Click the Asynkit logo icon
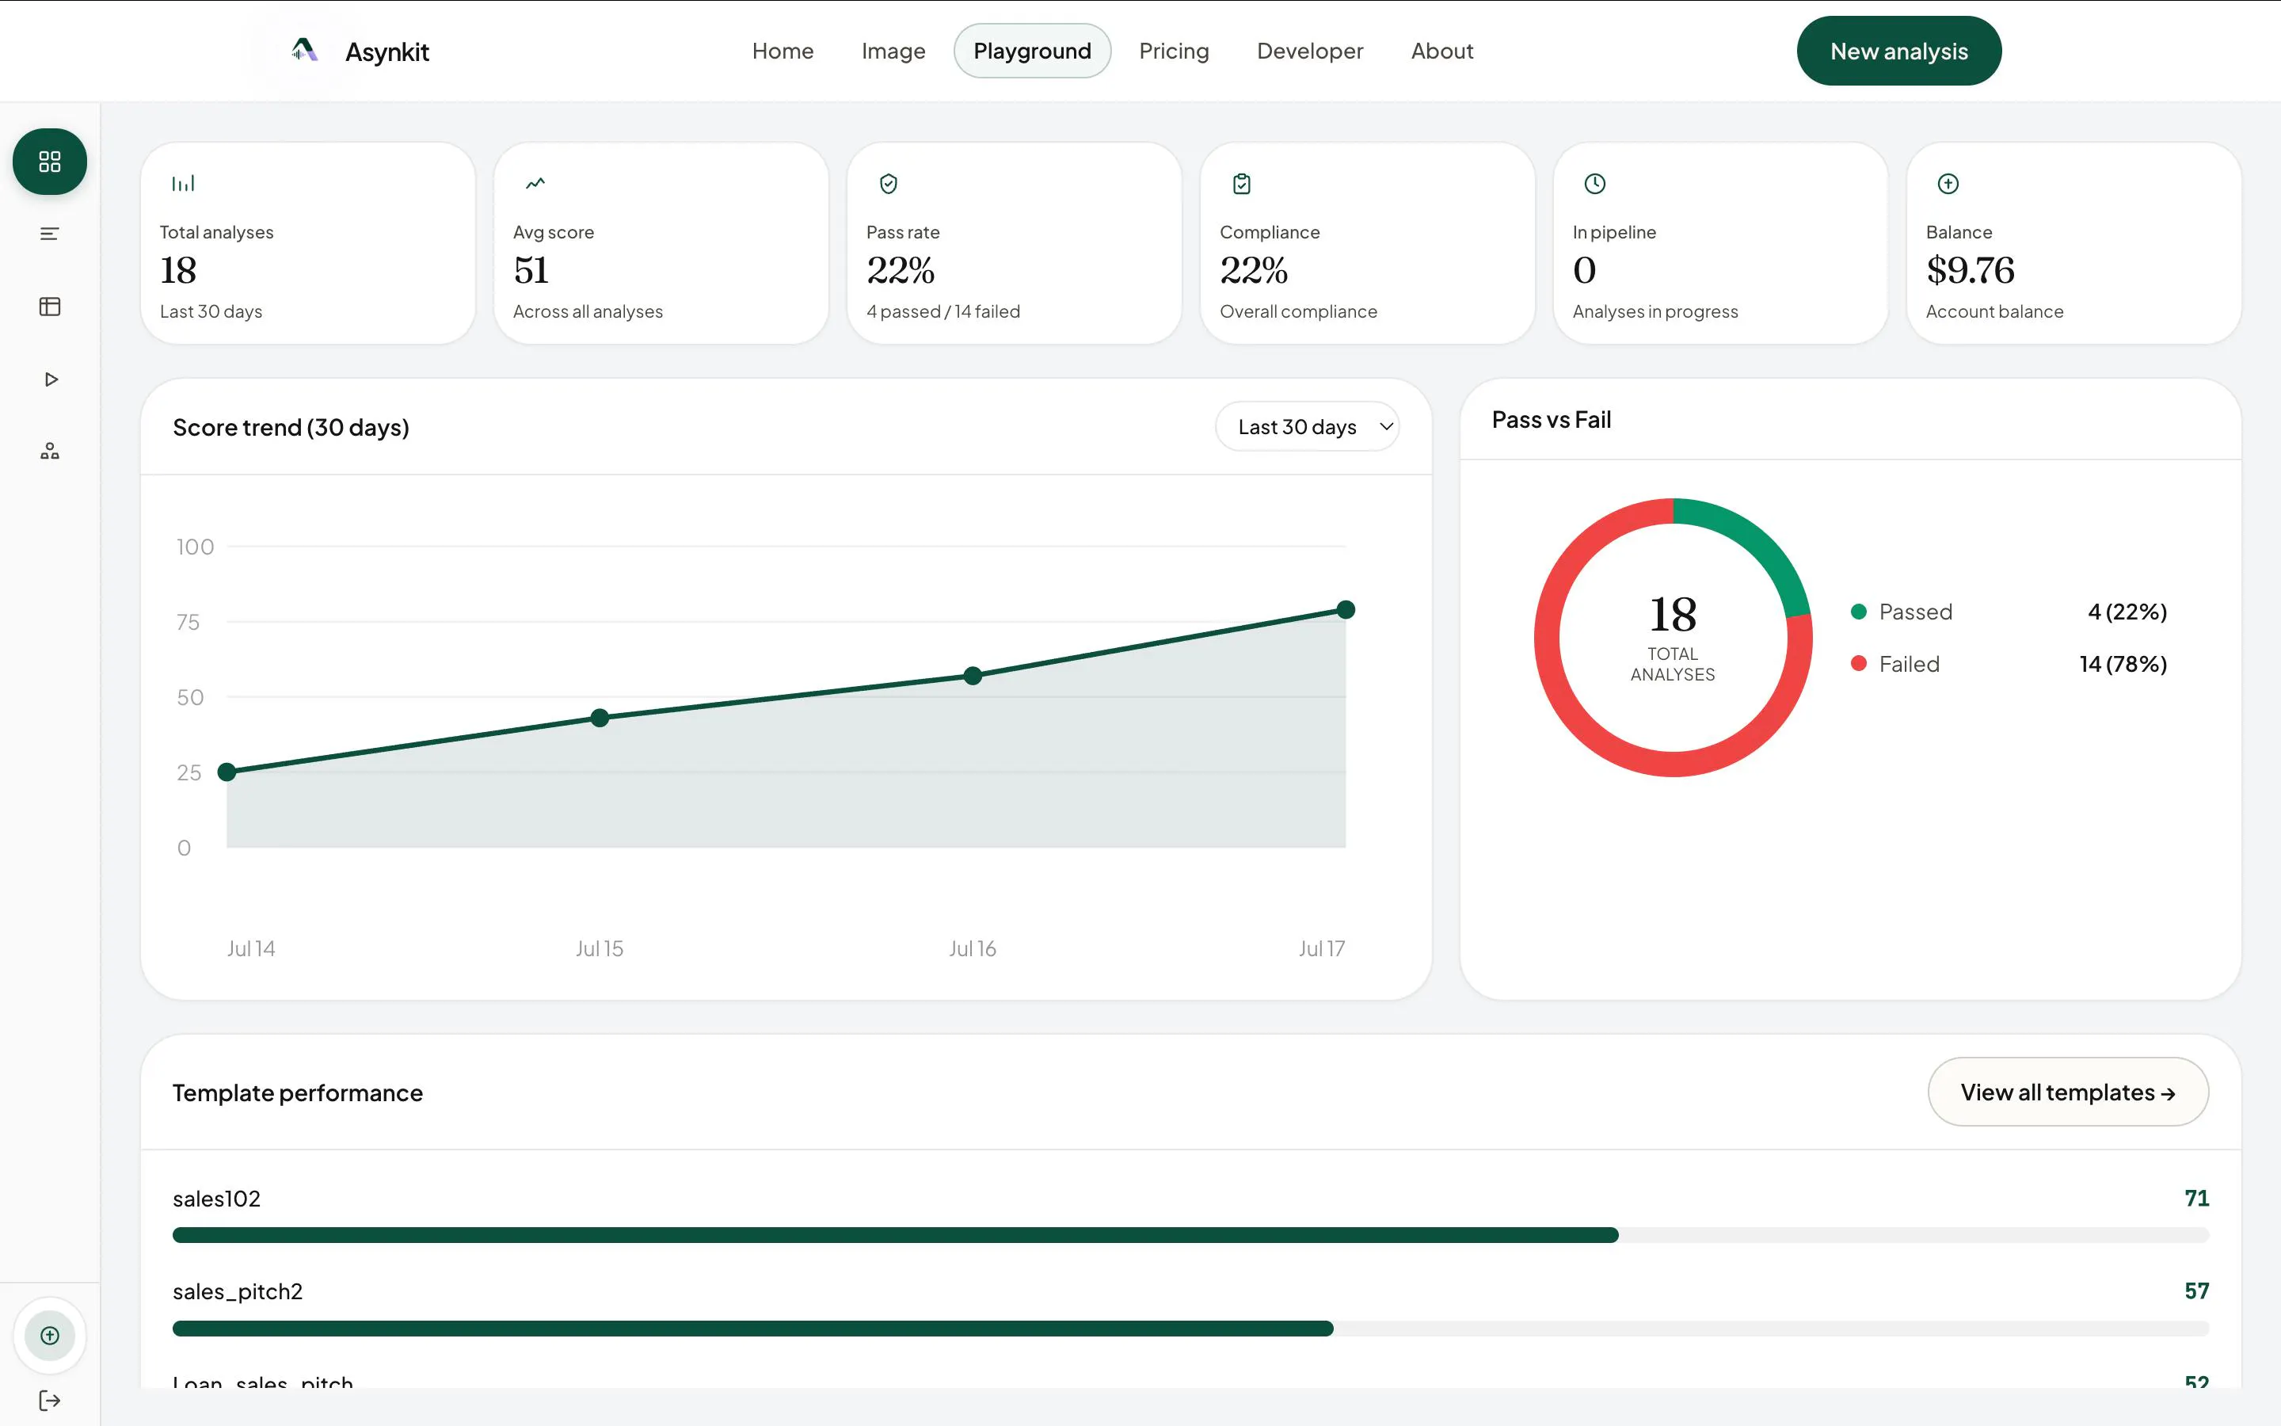Viewport: 2281px width, 1426px height. [303, 50]
